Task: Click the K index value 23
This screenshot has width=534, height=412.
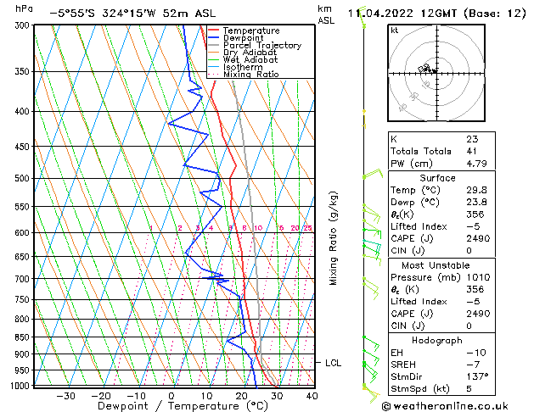Action: pos(472,139)
